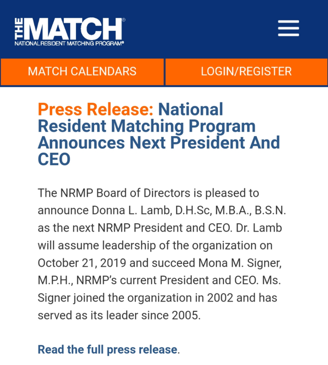This screenshot has height=365, width=328.
Task: Click the orange "Press Release:" label
Action: pos(95,109)
